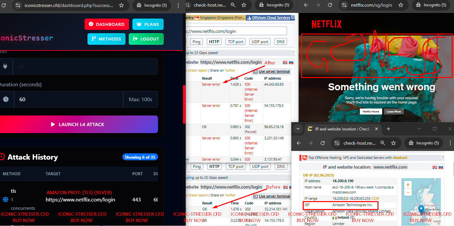Click the netflix.com/sg/login address bar

(x=372, y=5)
